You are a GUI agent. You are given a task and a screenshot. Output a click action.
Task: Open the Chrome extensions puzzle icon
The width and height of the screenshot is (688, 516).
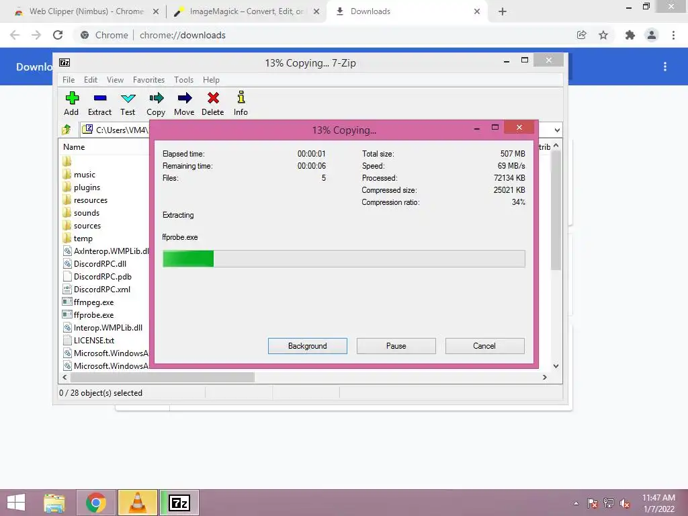(630, 35)
